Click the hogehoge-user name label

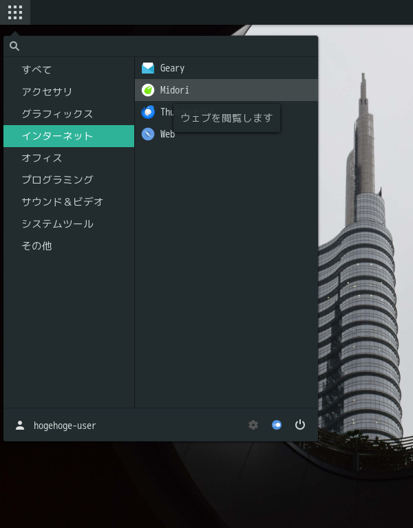tap(65, 426)
